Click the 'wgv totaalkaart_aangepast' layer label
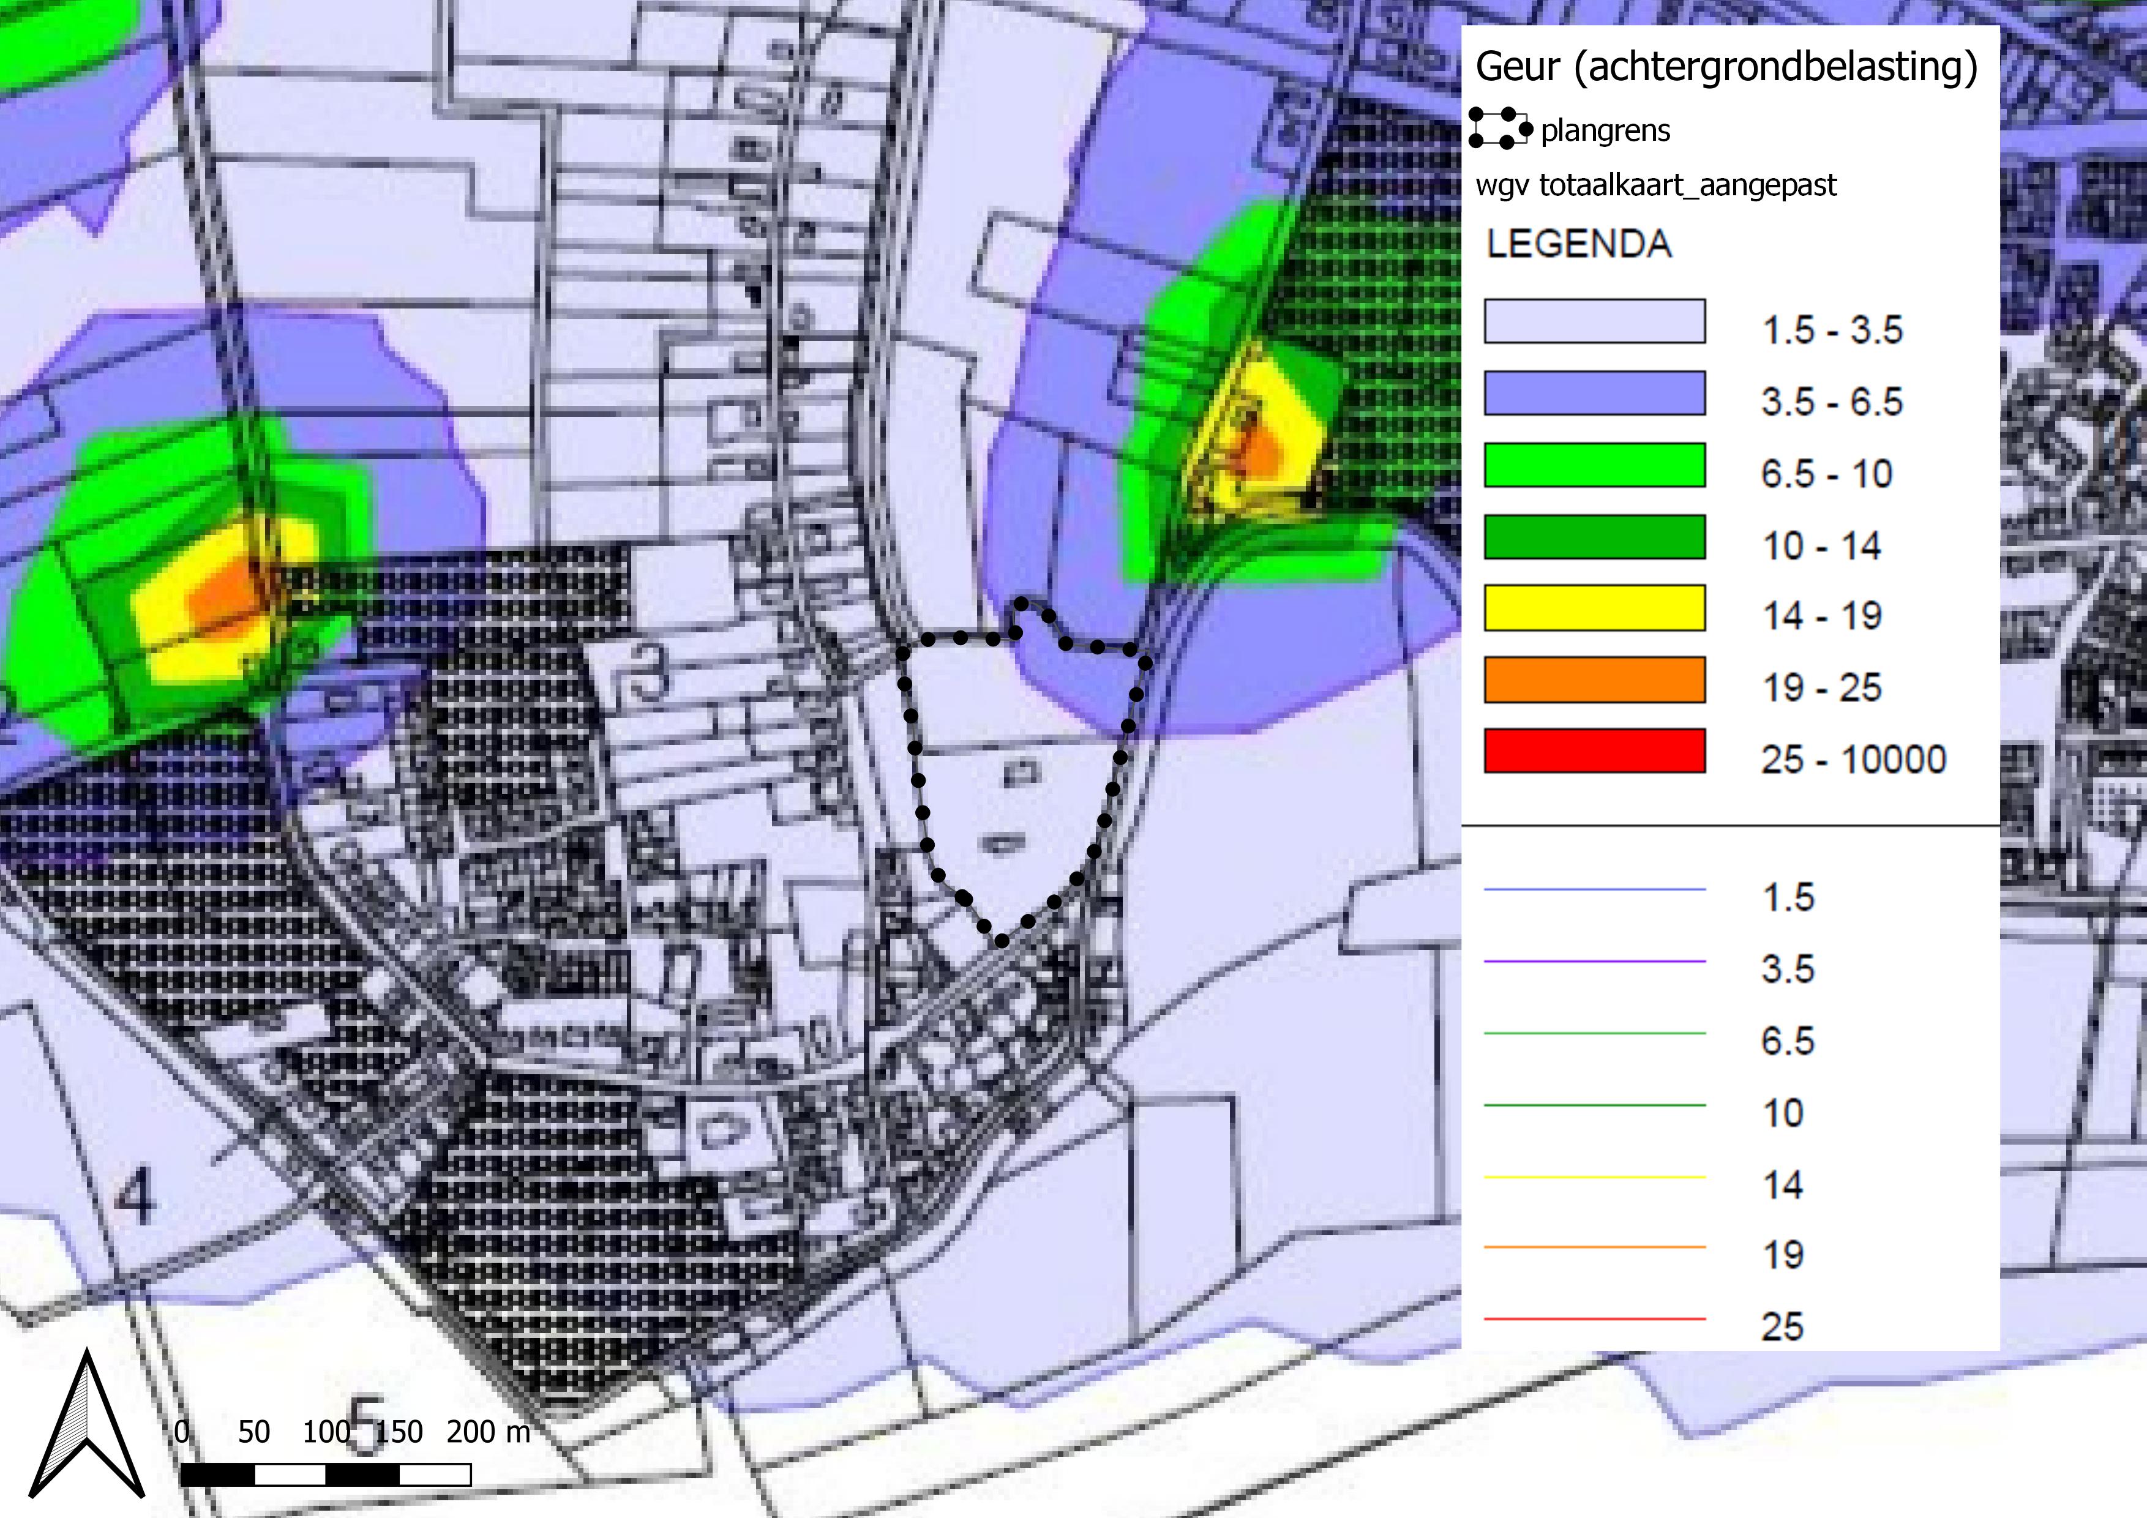The width and height of the screenshot is (2147, 1518). [1655, 186]
